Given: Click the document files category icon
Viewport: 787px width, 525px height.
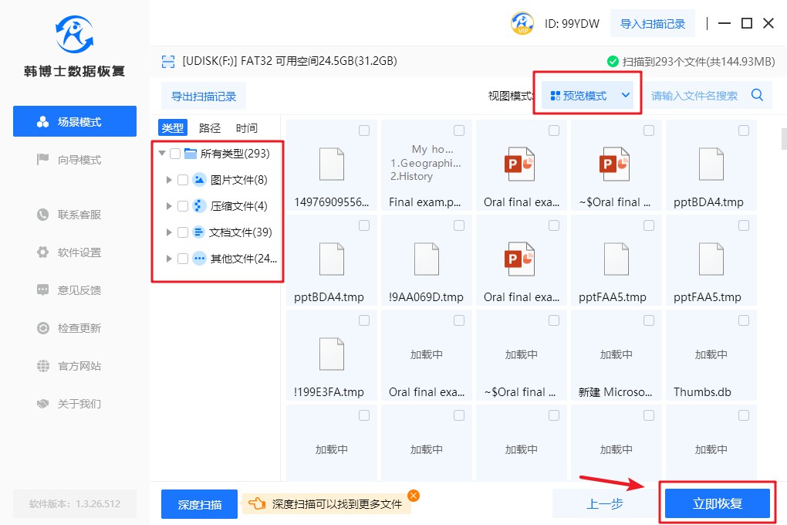Looking at the screenshot, I should click(199, 232).
